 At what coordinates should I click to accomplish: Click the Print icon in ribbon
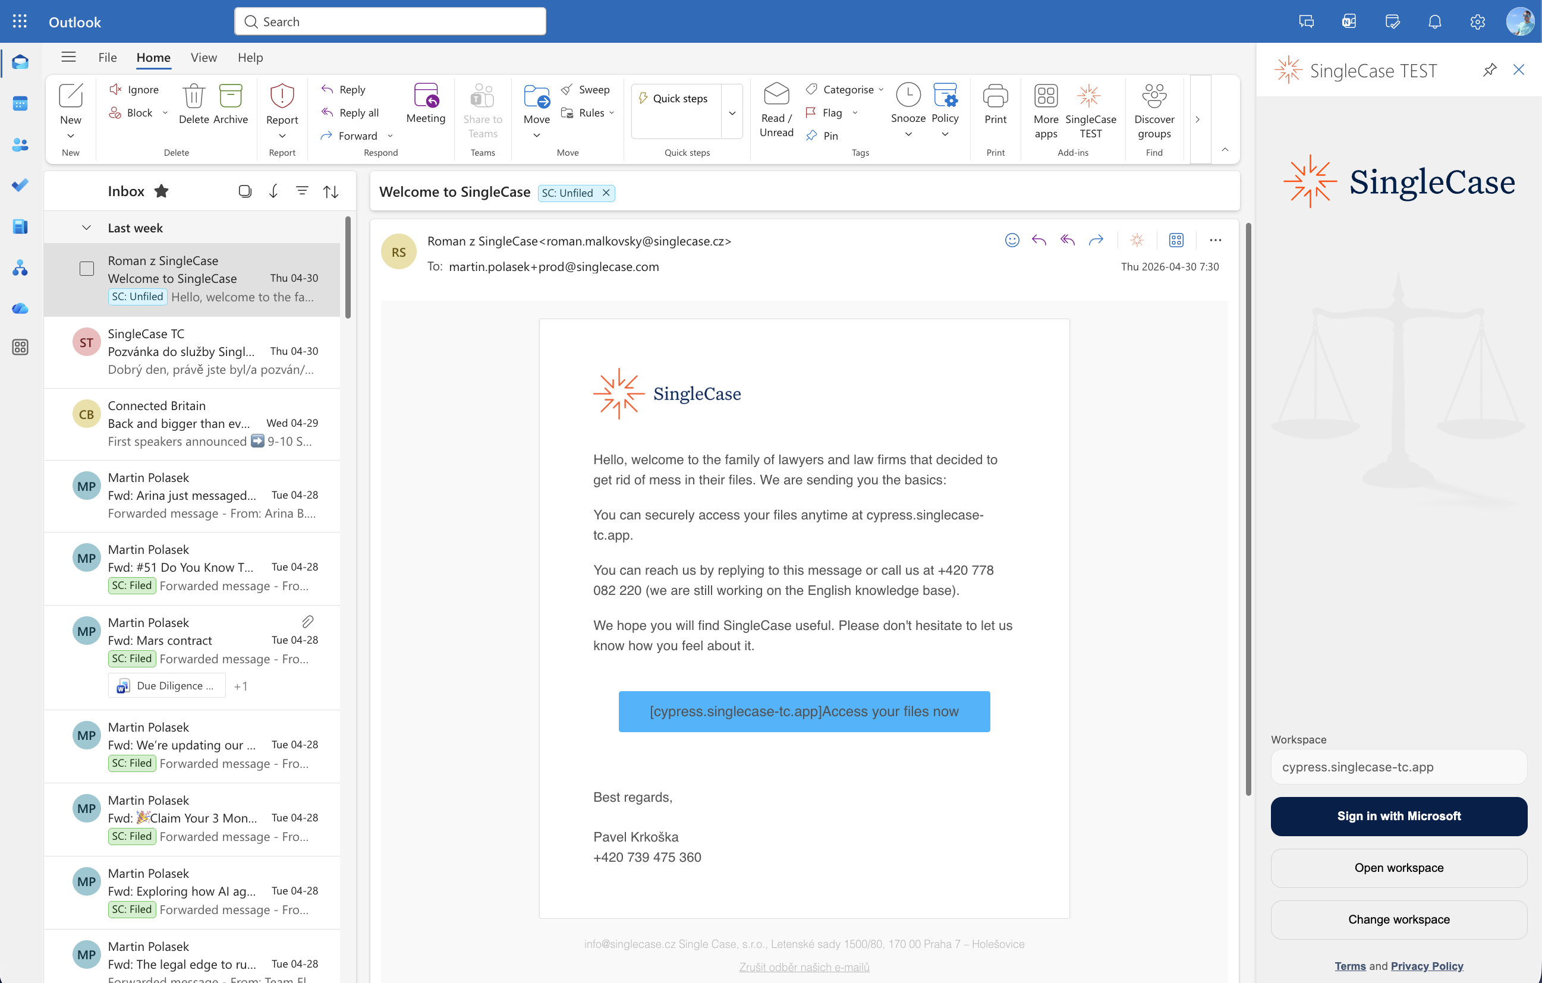pyautogui.click(x=995, y=96)
